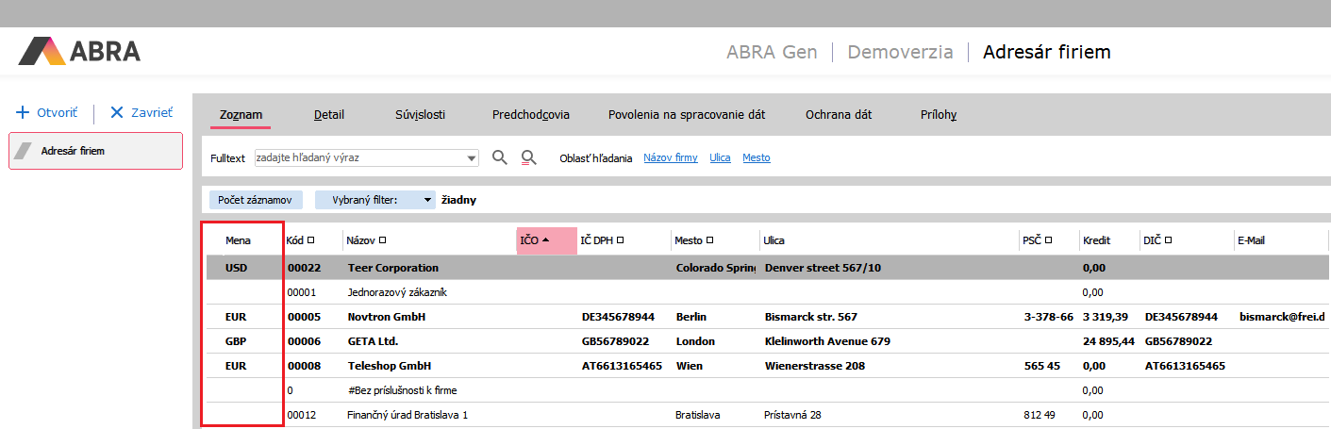This screenshot has height=429, width=1331.
Task: Click the Adresár firiem sidebar item
Action: (95, 151)
